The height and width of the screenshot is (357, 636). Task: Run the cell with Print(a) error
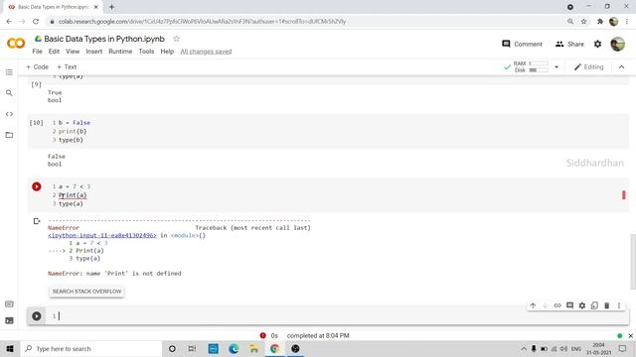click(37, 186)
